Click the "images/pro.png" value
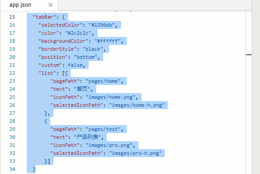The image size is (260, 174). tap(109, 145)
